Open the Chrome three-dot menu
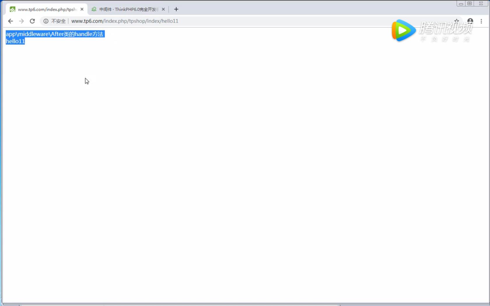This screenshot has width=490, height=306. 481,21
